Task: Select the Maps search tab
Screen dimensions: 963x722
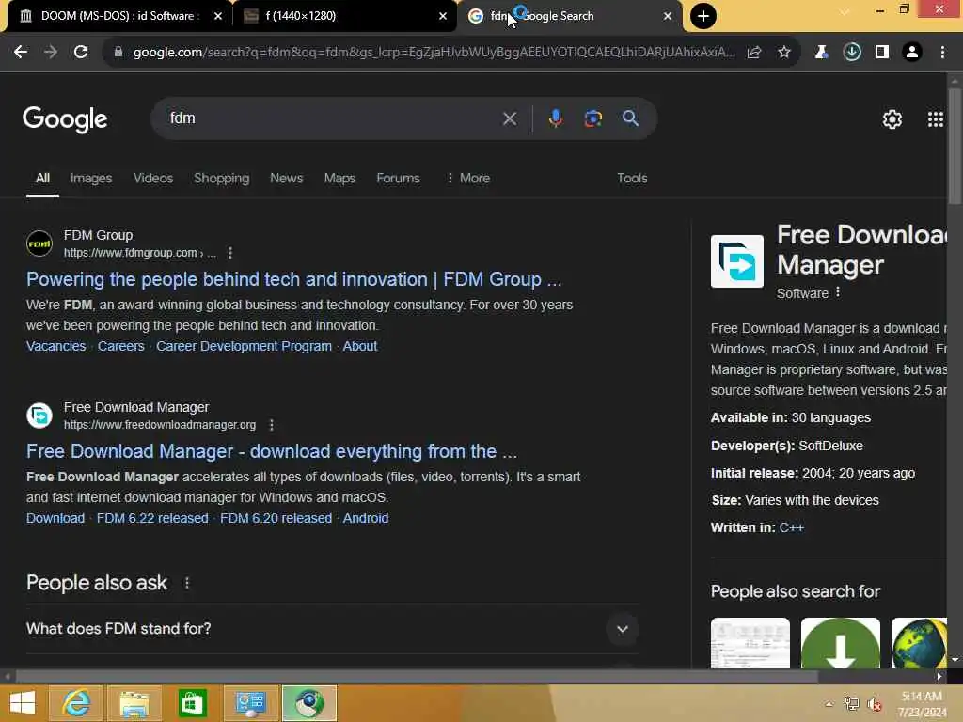Action: [339, 178]
